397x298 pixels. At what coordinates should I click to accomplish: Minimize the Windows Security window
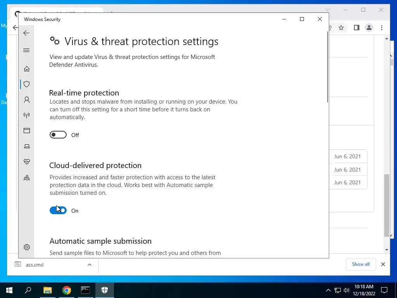tap(284, 19)
